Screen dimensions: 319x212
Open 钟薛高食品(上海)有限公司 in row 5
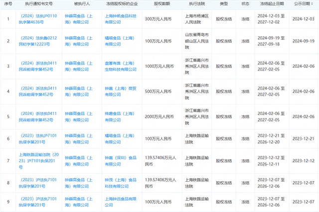pos(79,116)
